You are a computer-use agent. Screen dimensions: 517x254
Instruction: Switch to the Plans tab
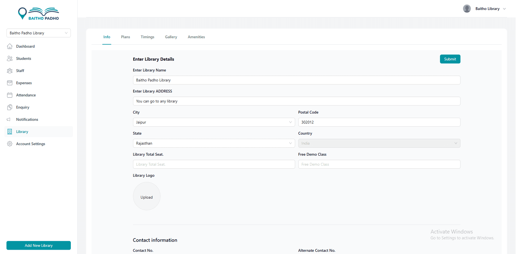tap(125, 37)
